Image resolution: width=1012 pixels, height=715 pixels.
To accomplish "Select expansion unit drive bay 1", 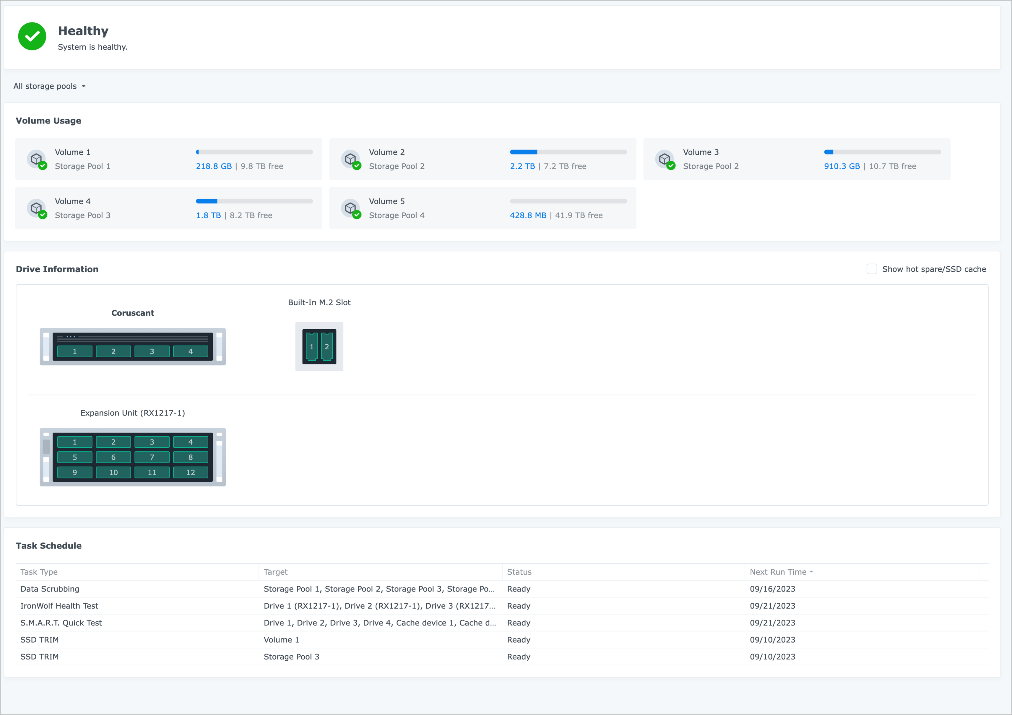I will click(x=75, y=442).
